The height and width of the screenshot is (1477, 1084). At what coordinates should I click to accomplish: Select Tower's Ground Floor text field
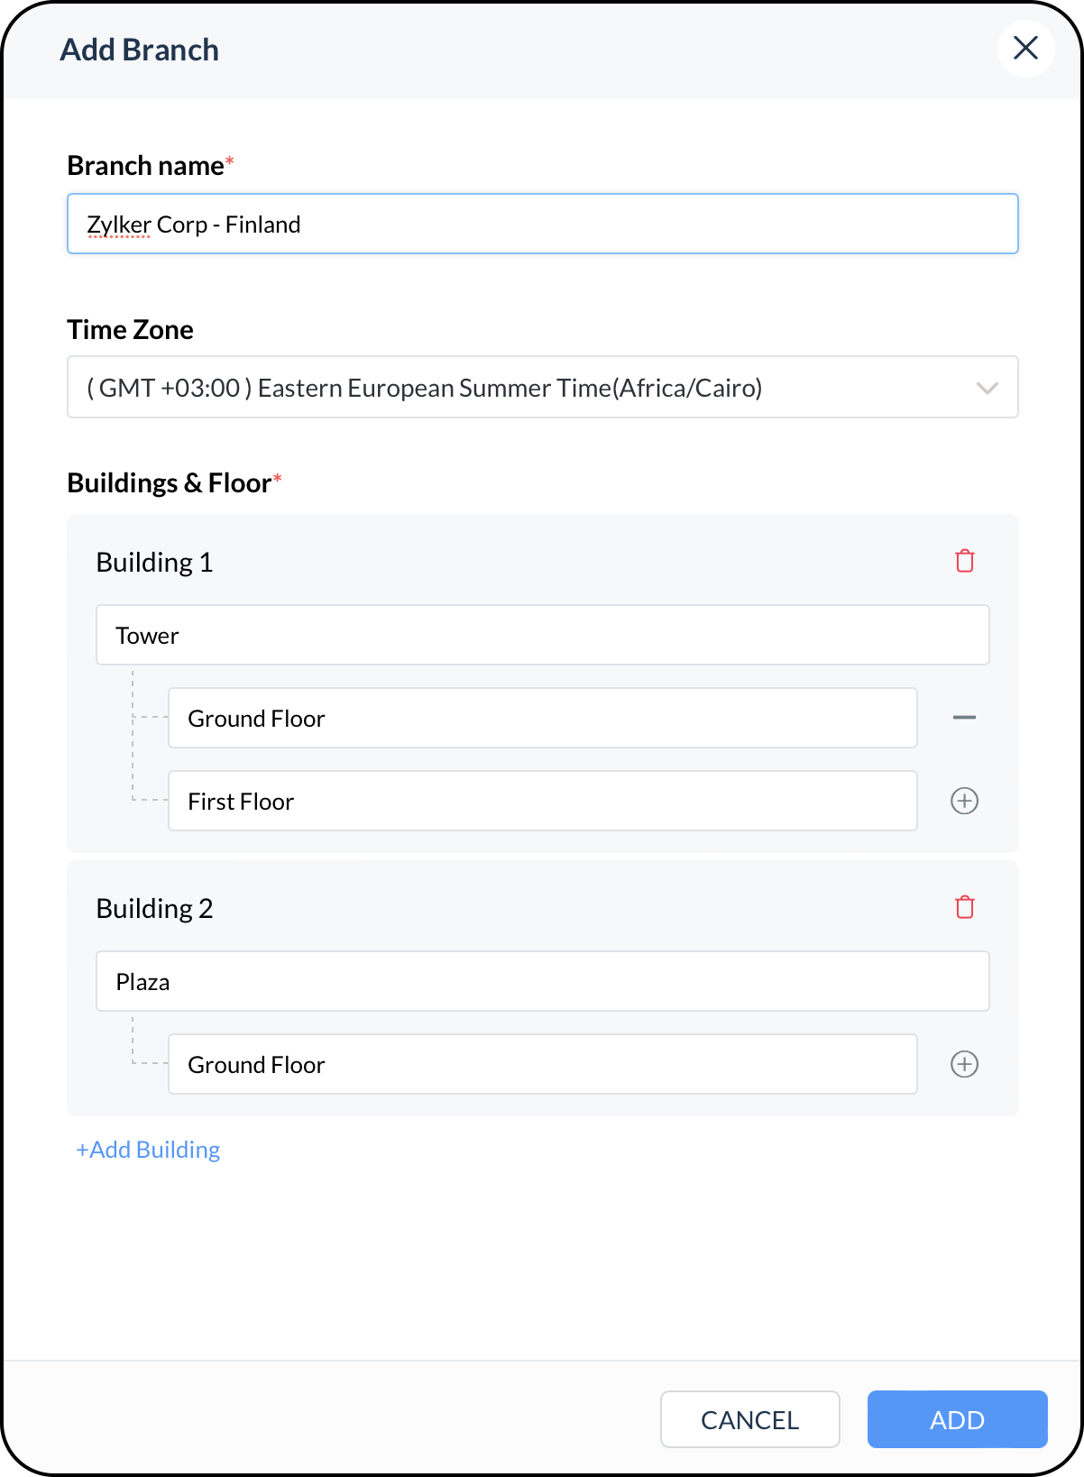tap(543, 718)
